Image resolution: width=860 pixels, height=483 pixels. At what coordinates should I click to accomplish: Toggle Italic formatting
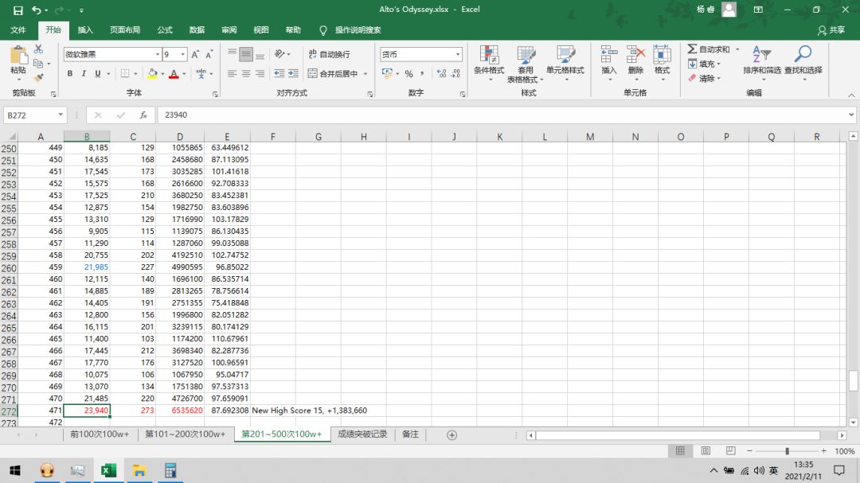point(84,74)
